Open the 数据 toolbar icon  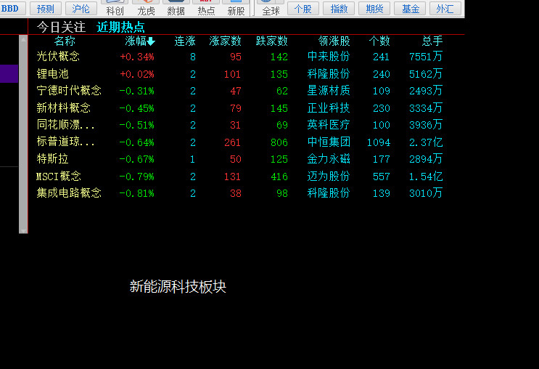(176, 8)
